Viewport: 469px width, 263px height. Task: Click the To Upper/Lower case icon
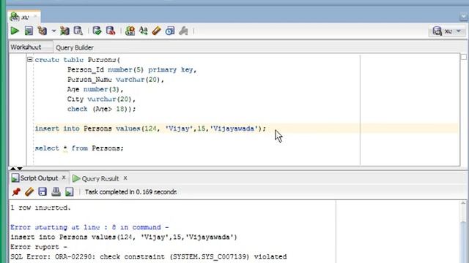(x=144, y=31)
